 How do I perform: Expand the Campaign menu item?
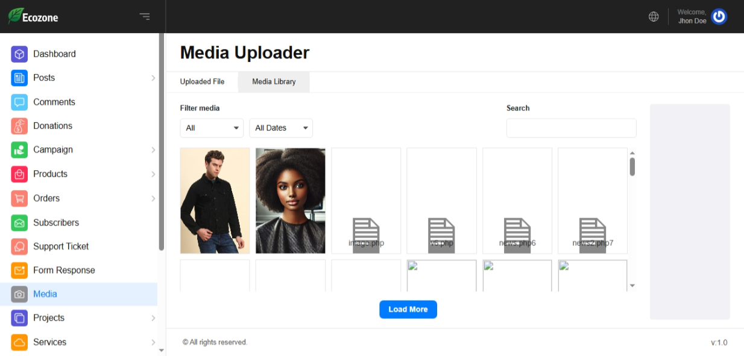[x=153, y=150]
